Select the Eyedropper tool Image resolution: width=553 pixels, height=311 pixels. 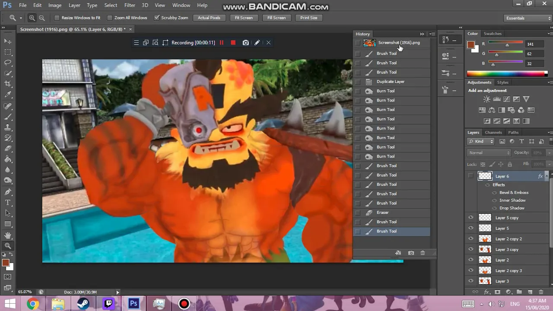point(8,95)
